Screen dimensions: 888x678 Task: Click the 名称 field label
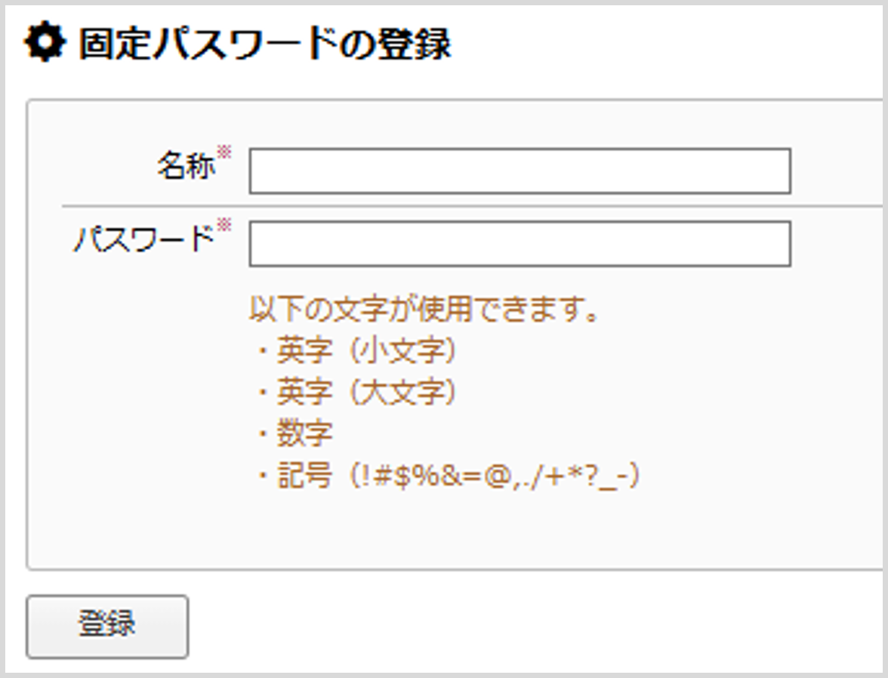click(x=186, y=168)
